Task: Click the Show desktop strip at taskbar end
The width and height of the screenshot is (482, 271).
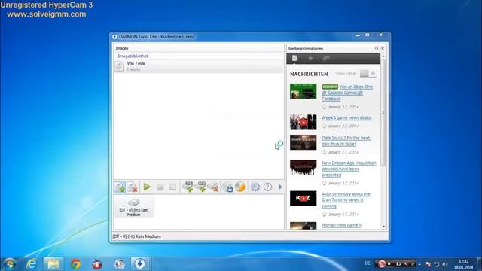Action: [x=479, y=264]
